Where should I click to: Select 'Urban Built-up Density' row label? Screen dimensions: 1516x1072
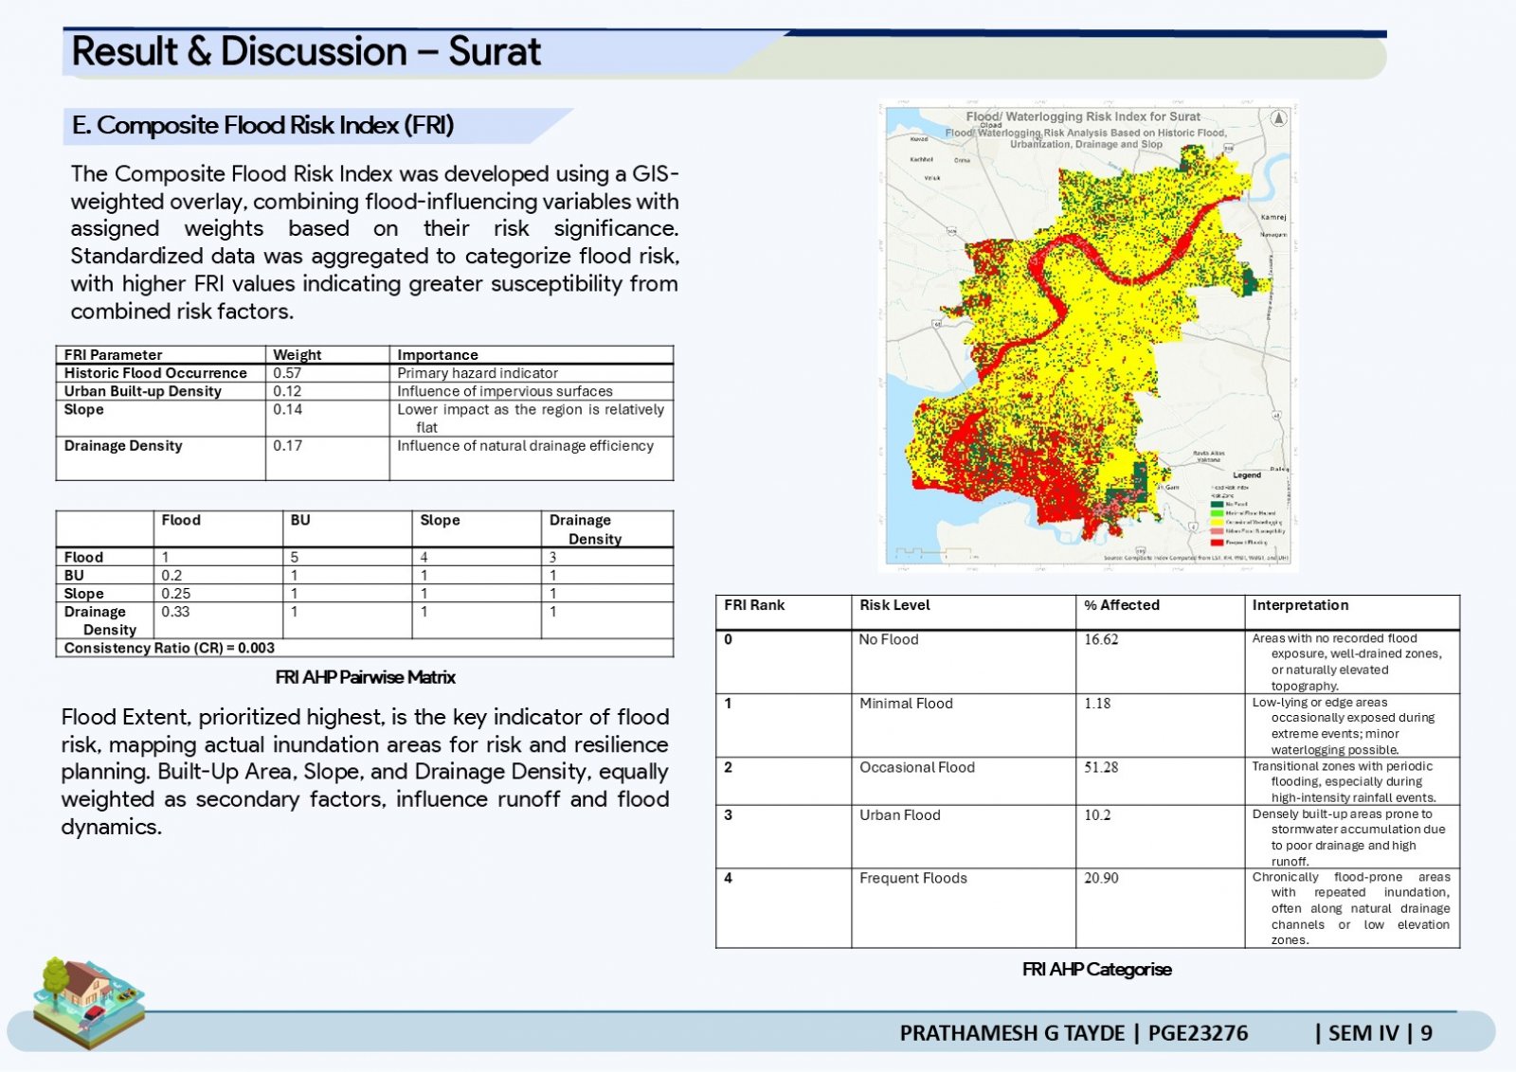[x=143, y=391]
